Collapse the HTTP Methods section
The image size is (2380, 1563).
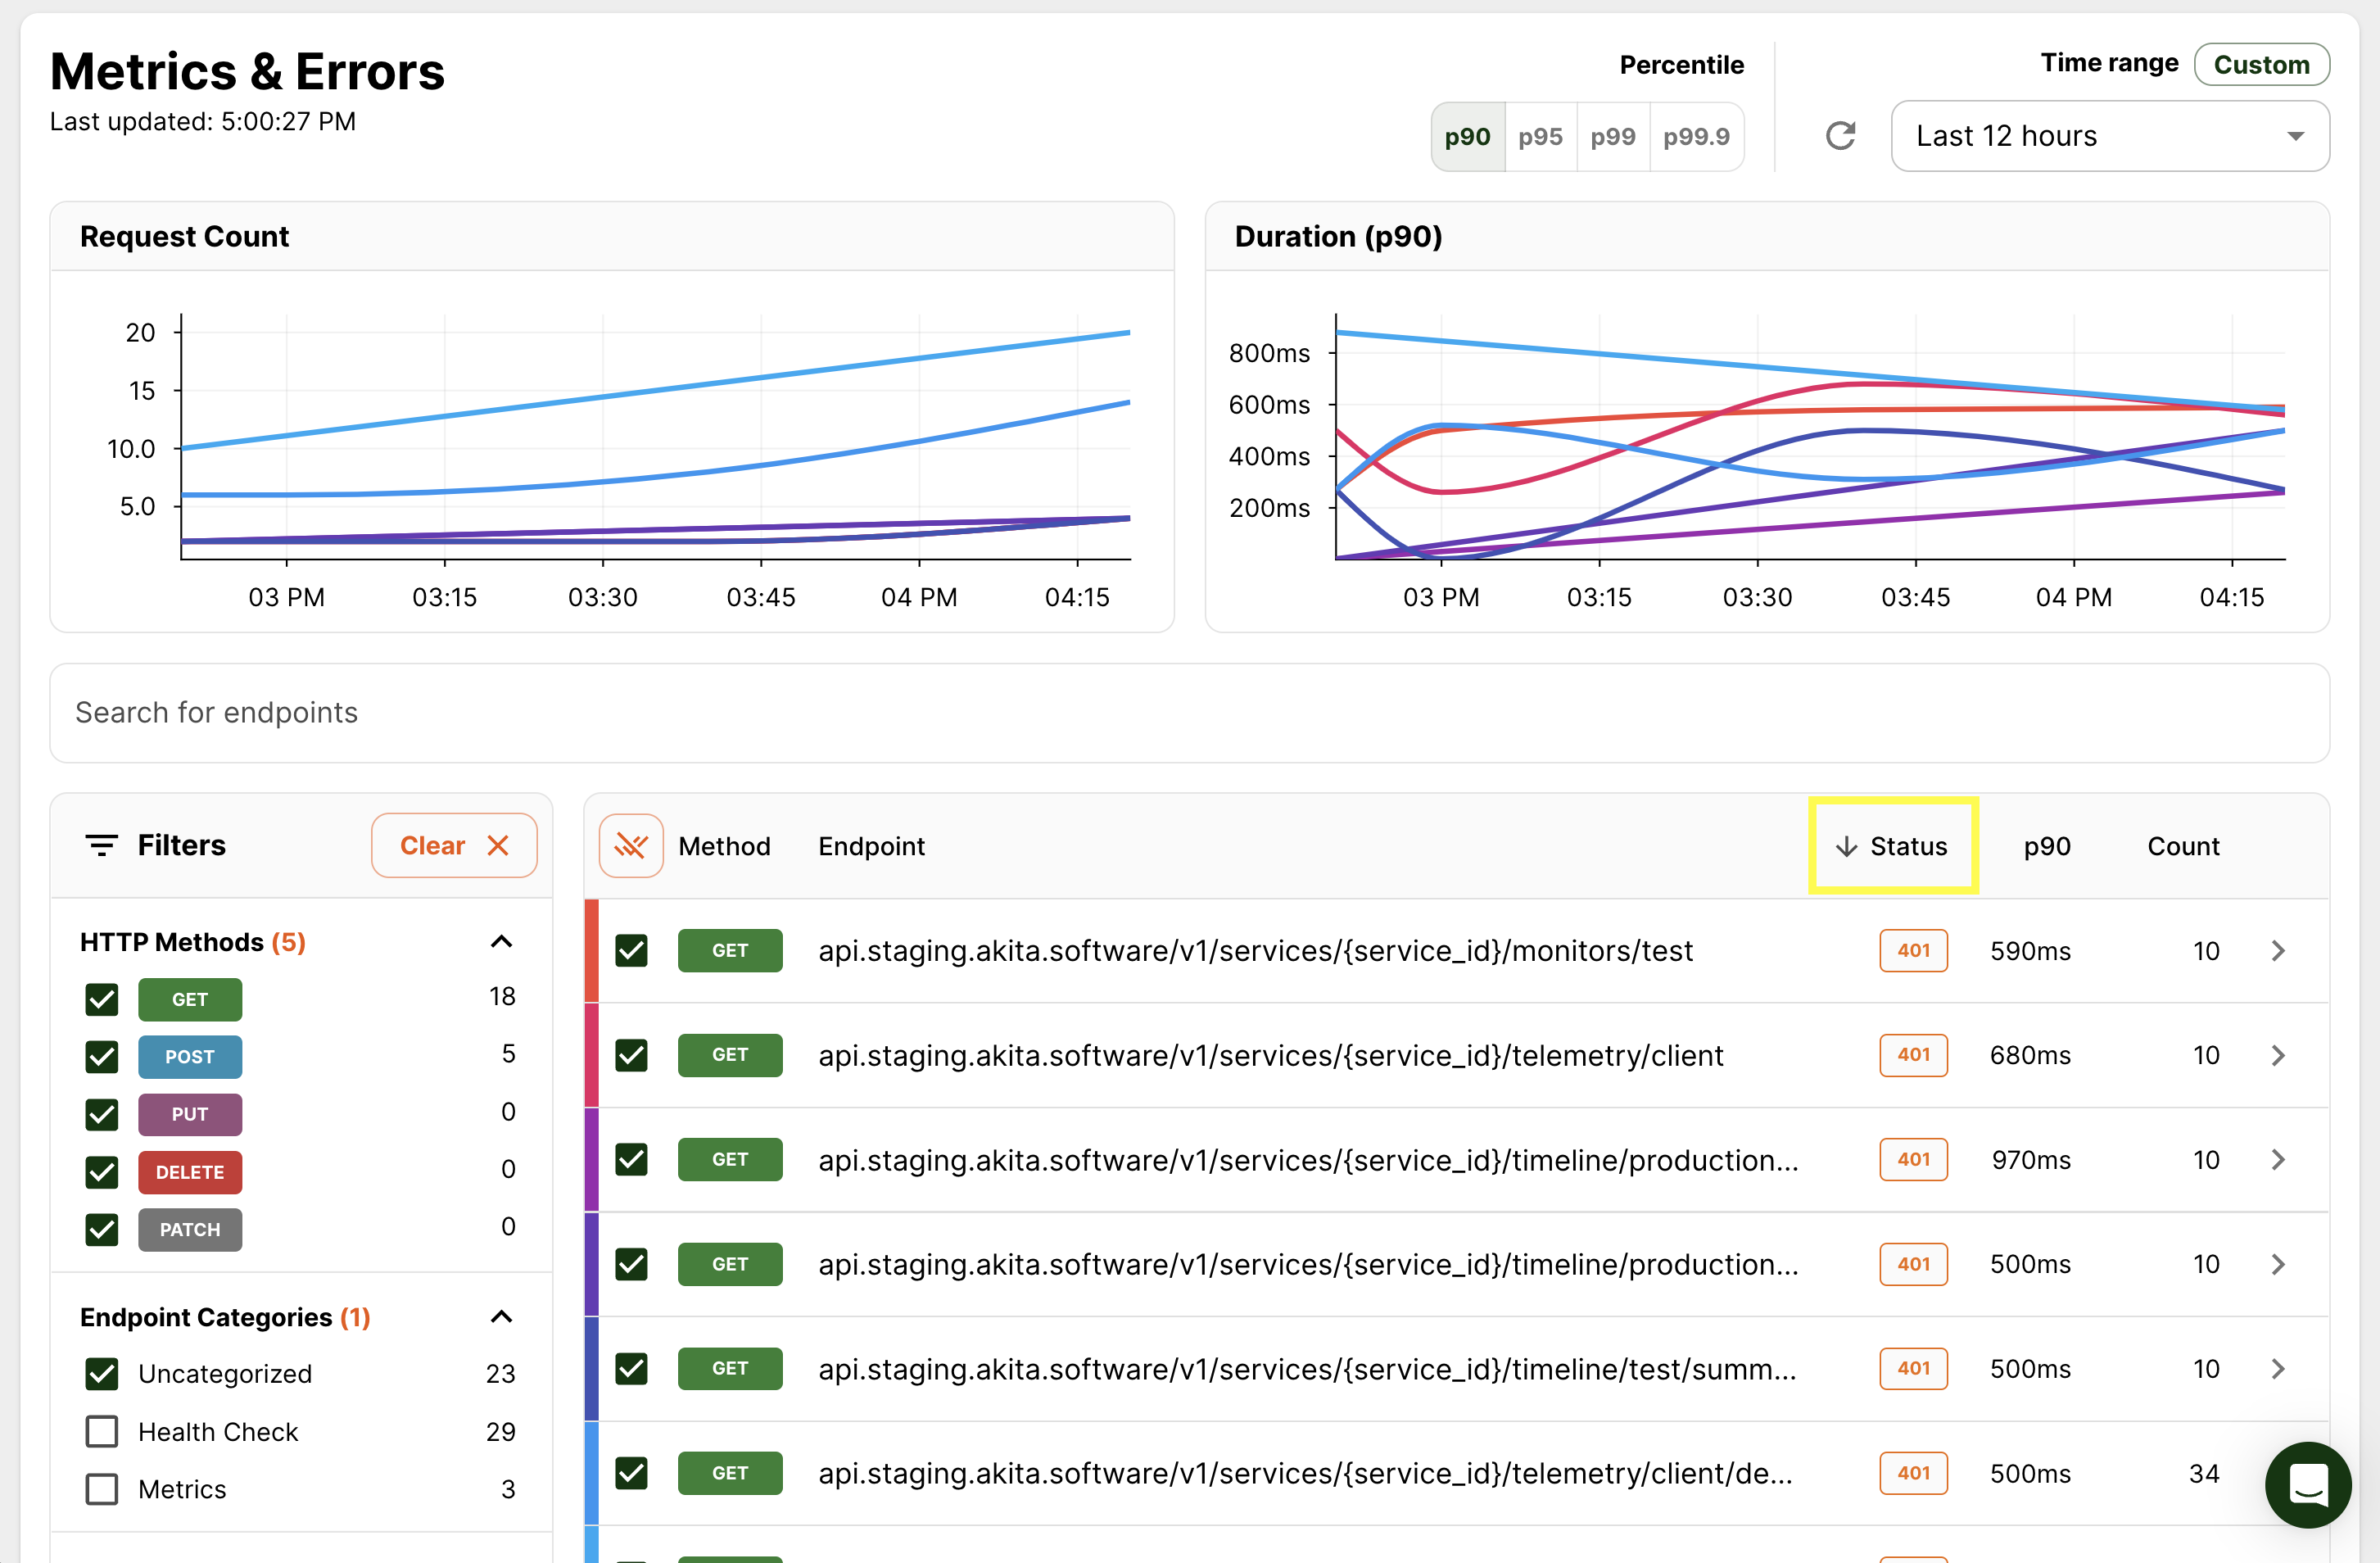[502, 942]
